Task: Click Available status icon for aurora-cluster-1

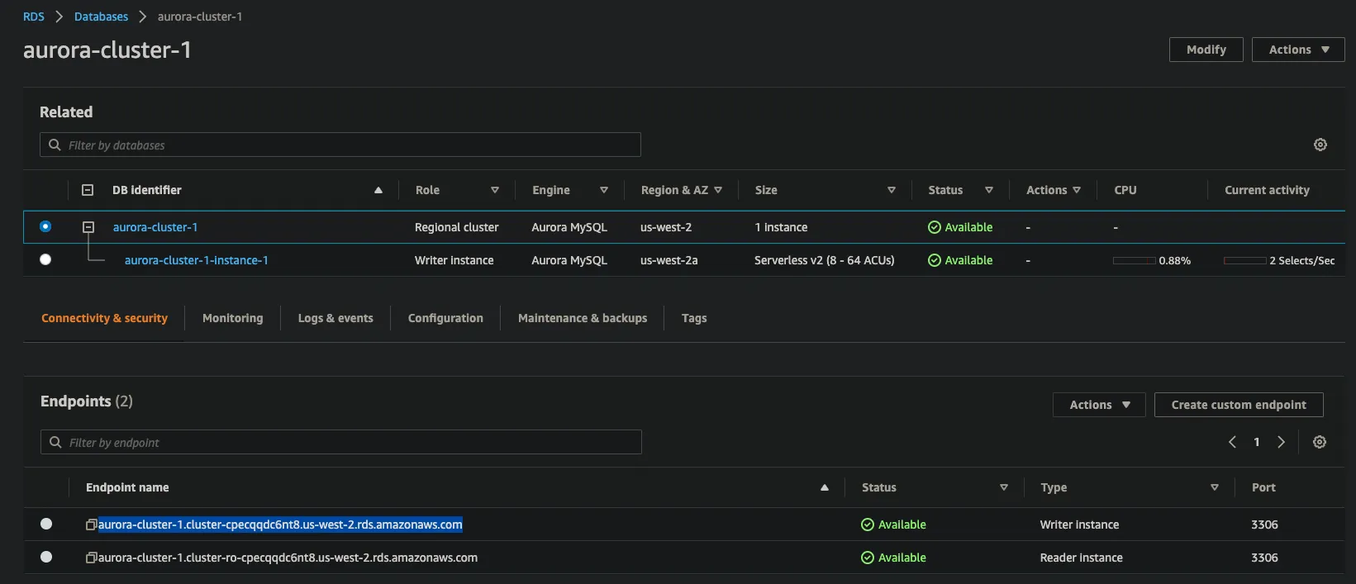Action: 935,227
